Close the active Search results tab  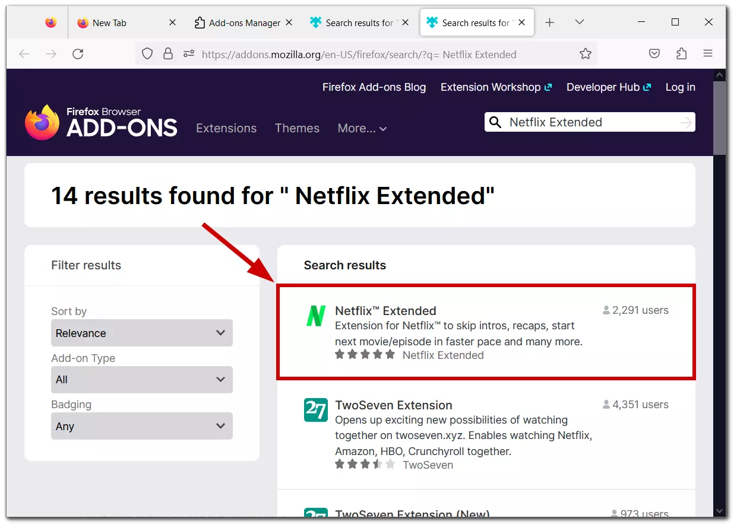pyautogui.click(x=522, y=23)
